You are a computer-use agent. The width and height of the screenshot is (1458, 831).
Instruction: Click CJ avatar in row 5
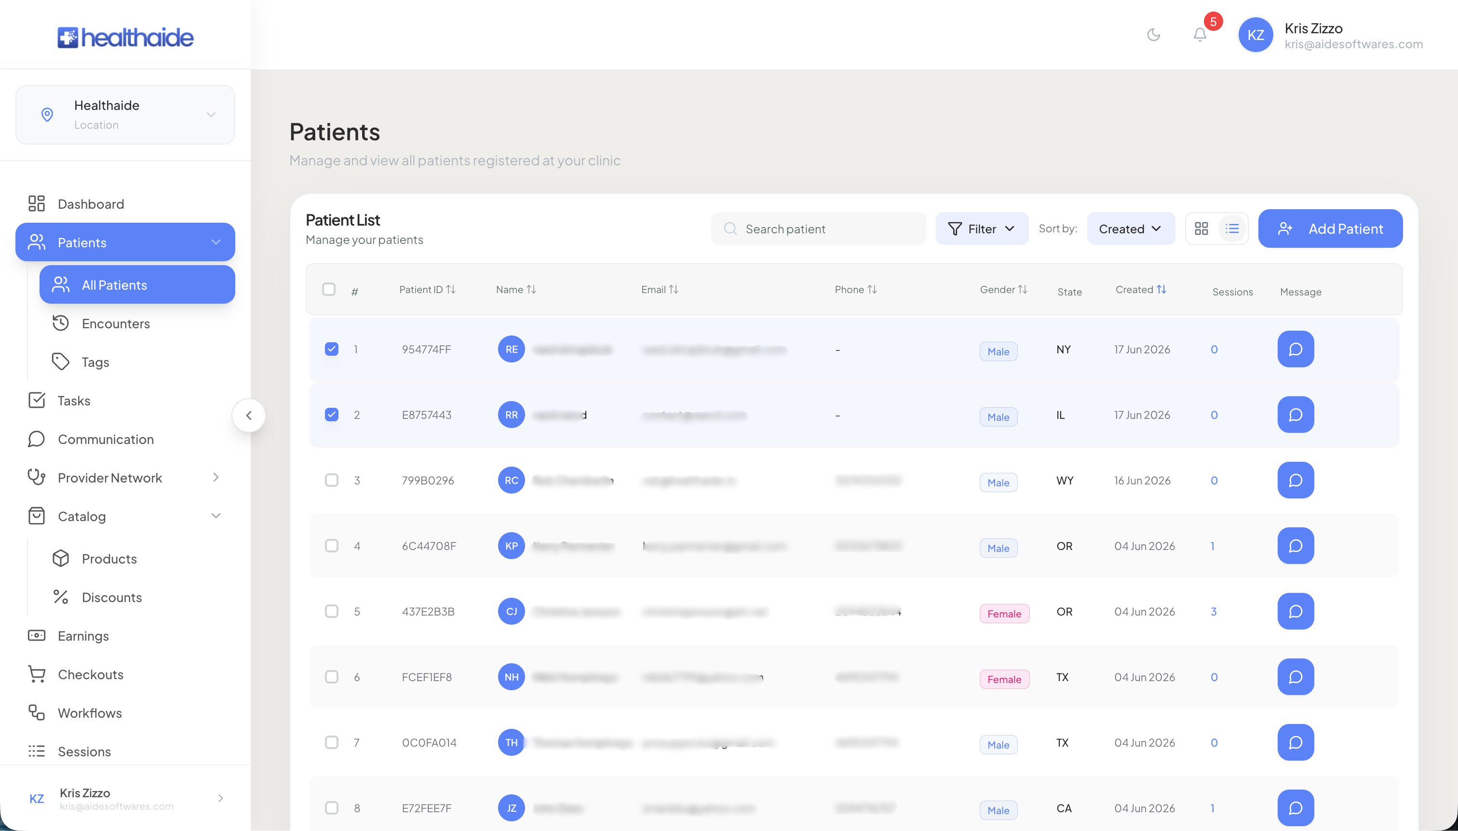[512, 611]
